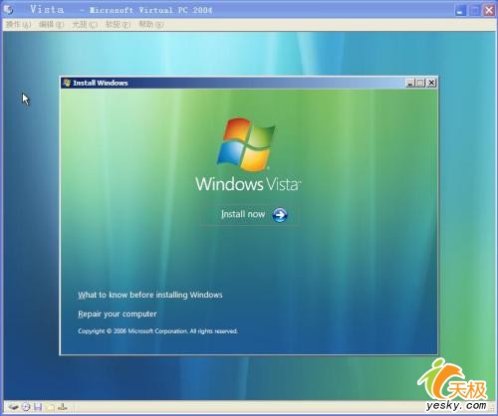The height and width of the screenshot is (416, 498).
Task: Minimize the Virtual PC 2004 window
Action: point(460,10)
